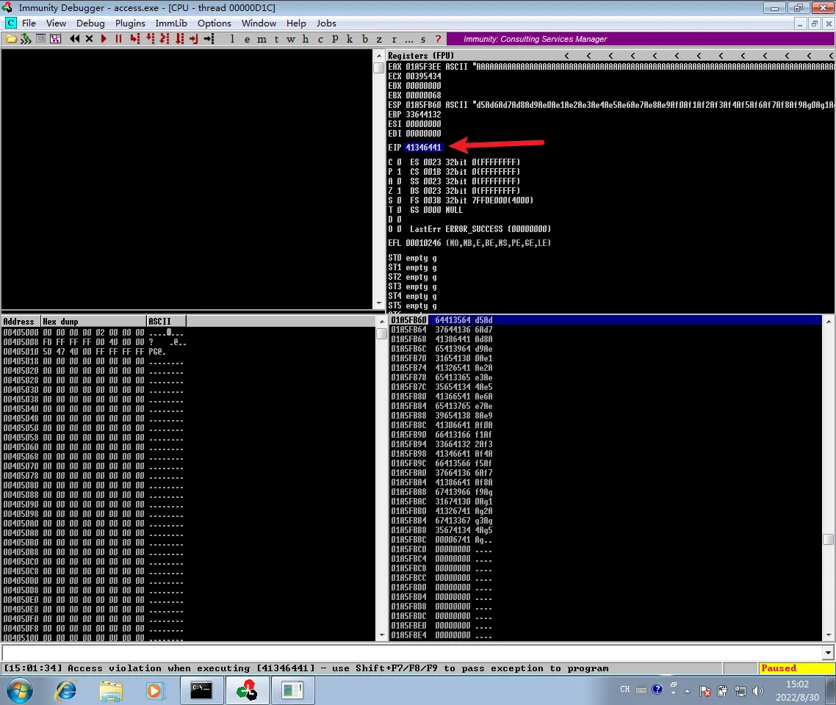Click the Registers (FPU) header button
The width and height of the screenshot is (836, 705).
(x=421, y=55)
